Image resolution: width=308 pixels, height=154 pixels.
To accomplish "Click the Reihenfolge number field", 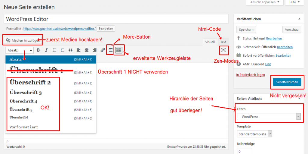I will (244, 151).
